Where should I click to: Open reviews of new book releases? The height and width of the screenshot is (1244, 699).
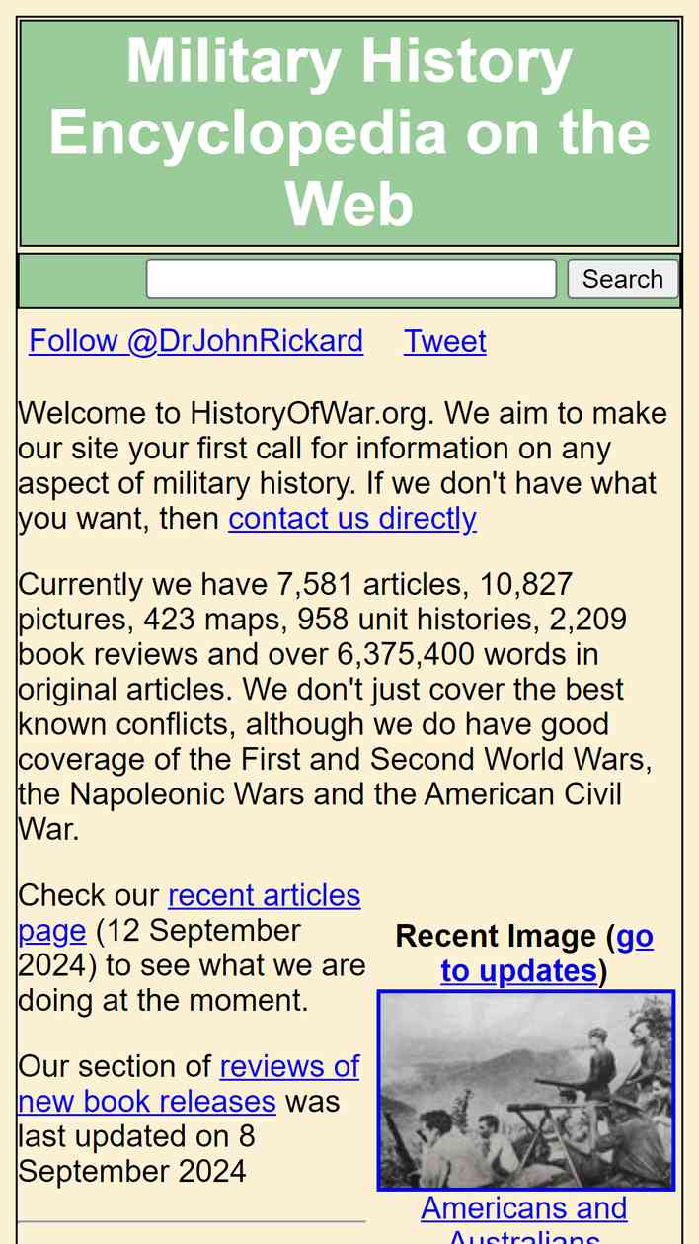[x=189, y=1084]
